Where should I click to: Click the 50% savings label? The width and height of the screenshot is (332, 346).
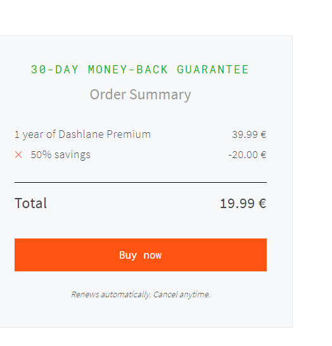(61, 155)
